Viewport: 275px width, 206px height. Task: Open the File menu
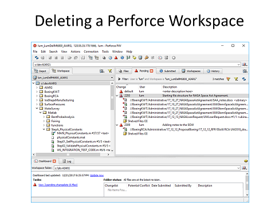(35, 51)
